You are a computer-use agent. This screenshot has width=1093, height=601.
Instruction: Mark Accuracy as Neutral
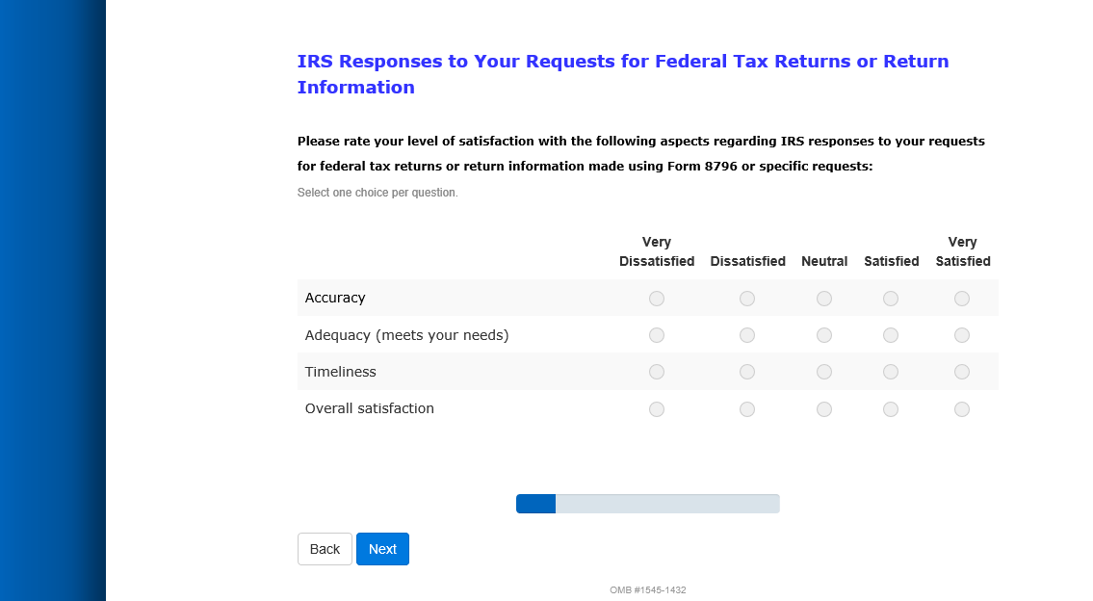coord(824,299)
